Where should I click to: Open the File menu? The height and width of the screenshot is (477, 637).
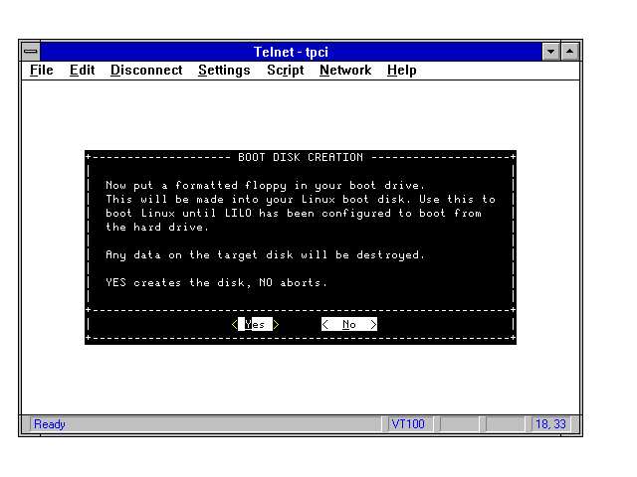pos(42,71)
